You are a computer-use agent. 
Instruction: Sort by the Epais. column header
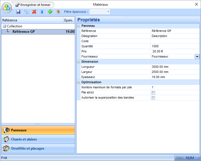coord(69,20)
